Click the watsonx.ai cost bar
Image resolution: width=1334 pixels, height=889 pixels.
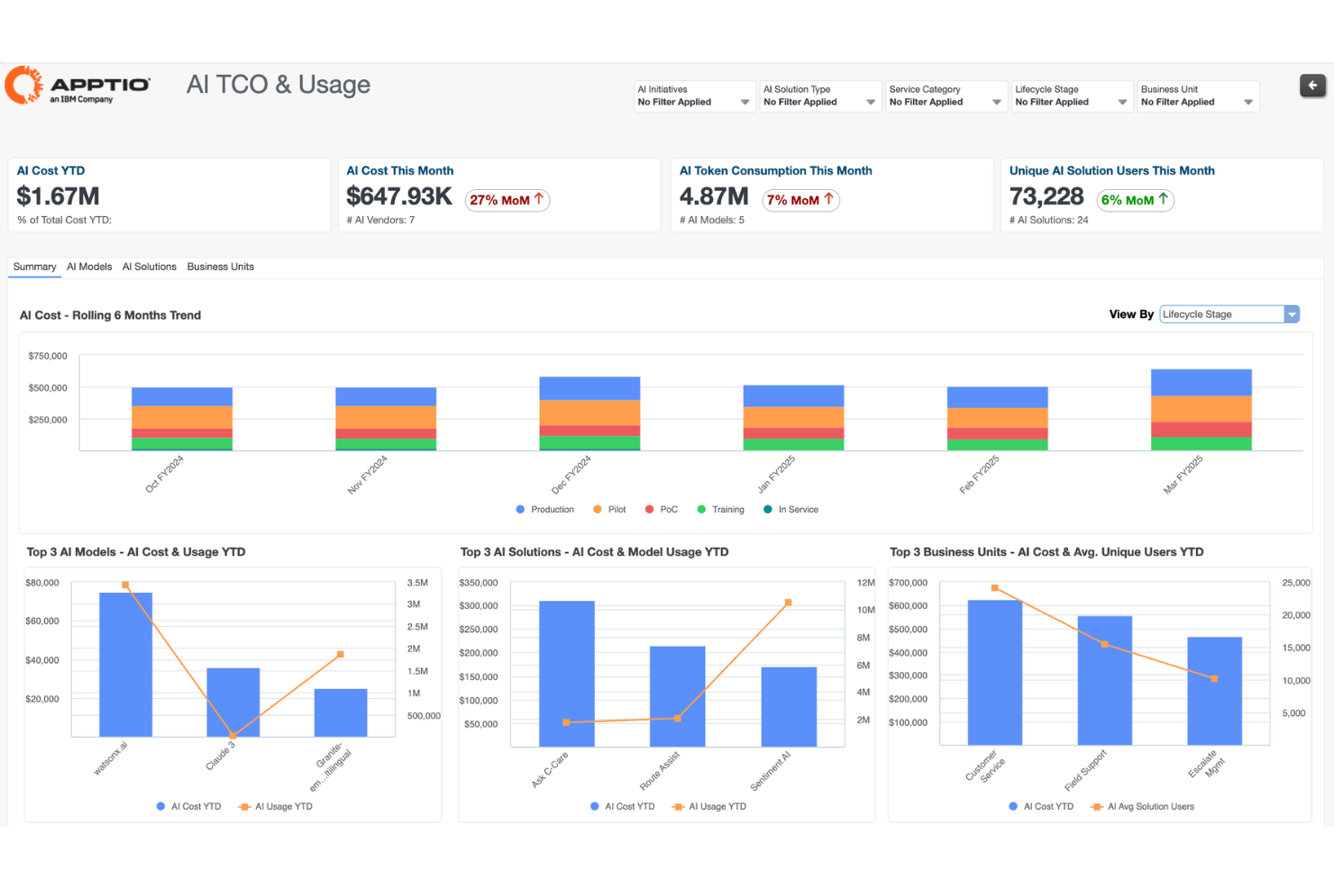click(125, 665)
